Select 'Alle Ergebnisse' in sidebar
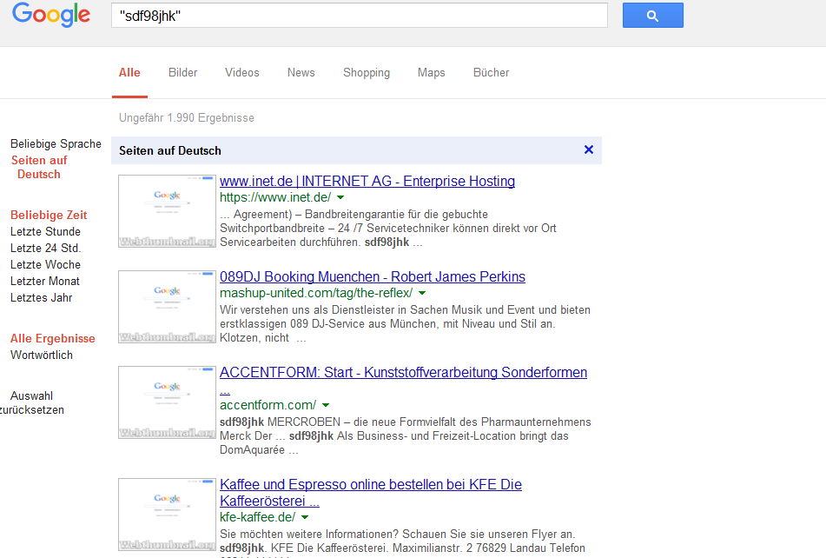This screenshot has width=826, height=558. (53, 338)
